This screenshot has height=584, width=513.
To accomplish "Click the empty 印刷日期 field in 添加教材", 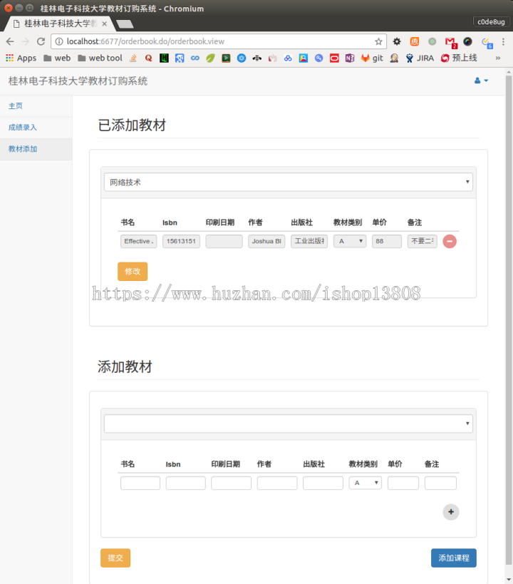I will click(x=231, y=483).
